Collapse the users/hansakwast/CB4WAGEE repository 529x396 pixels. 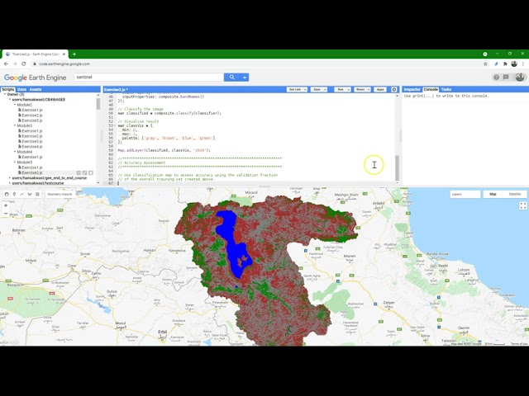(10, 100)
